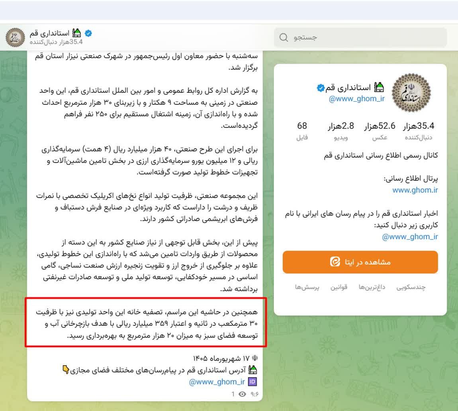
Task: Click the header verified badge icon
Action: [88, 33]
